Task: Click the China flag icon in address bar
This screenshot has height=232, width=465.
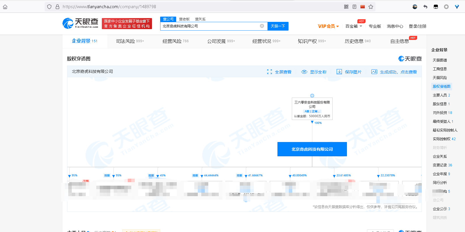Action: click(363, 6)
